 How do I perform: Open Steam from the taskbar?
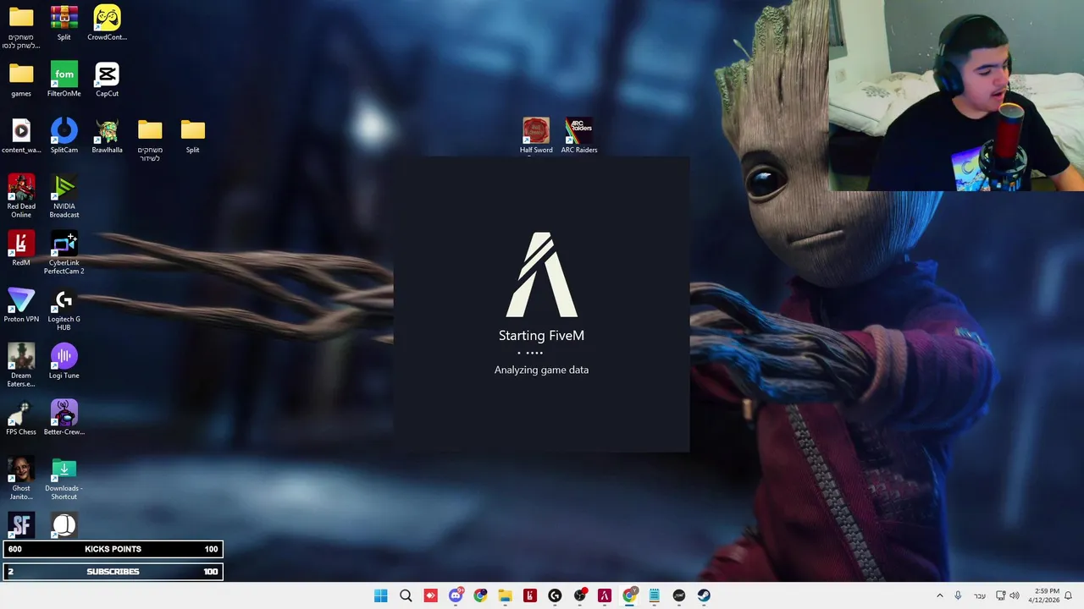click(704, 595)
